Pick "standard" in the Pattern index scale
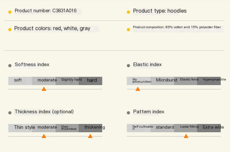Screen dimensions: 230x152 click(x=165, y=127)
